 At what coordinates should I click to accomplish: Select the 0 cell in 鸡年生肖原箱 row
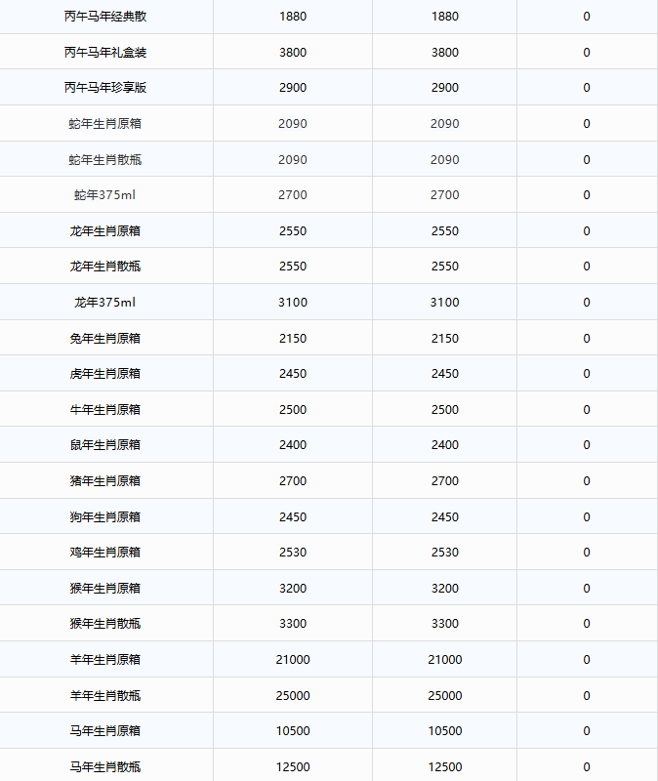pyautogui.click(x=587, y=553)
